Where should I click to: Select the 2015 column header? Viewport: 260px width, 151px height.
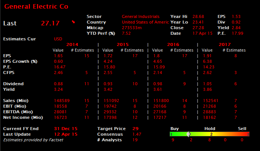point(123,44)
